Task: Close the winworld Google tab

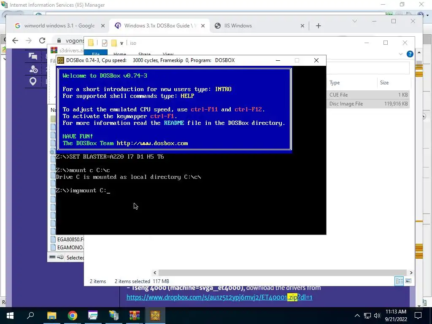Action: 103,26
